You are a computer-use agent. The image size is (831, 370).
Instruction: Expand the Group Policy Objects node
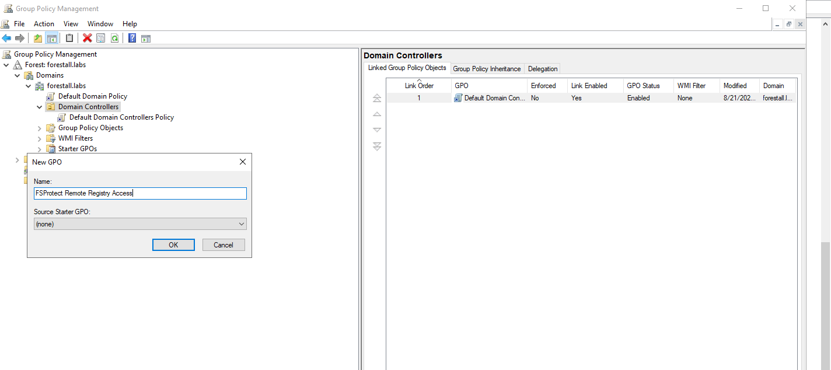pyautogui.click(x=40, y=128)
